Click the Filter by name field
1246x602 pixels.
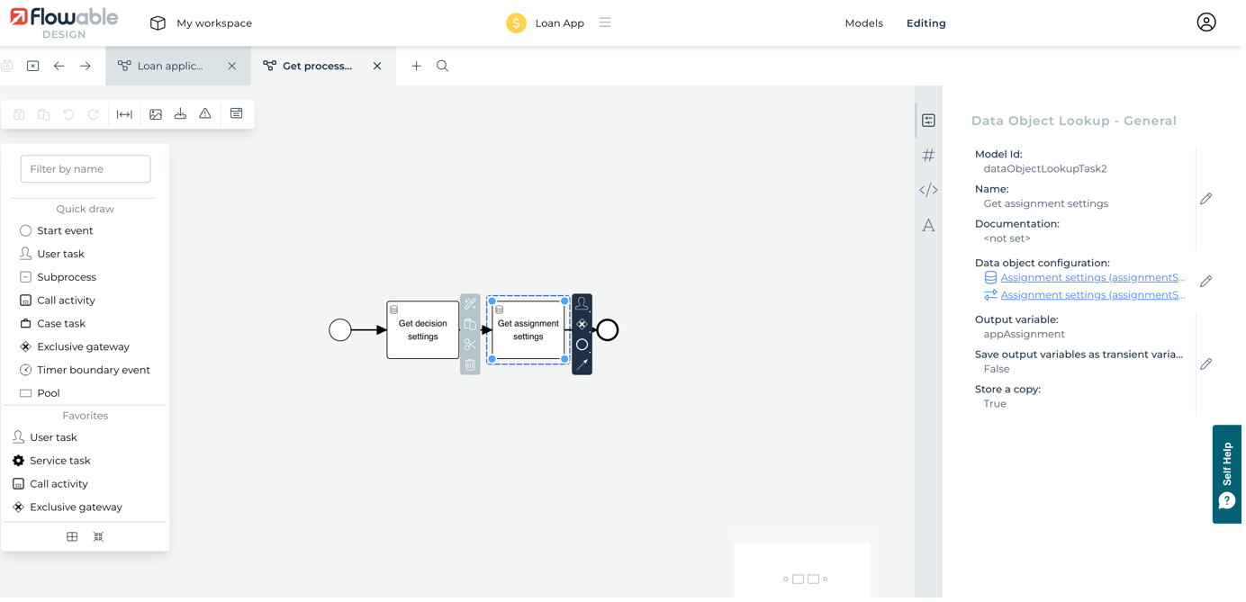(86, 169)
